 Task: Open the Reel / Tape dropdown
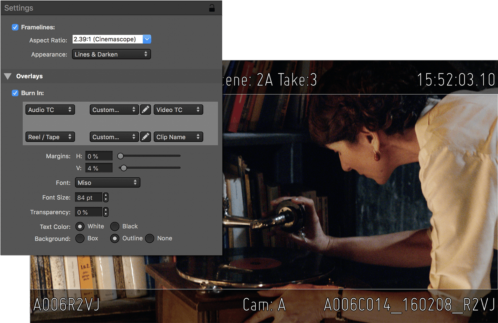[50, 137]
